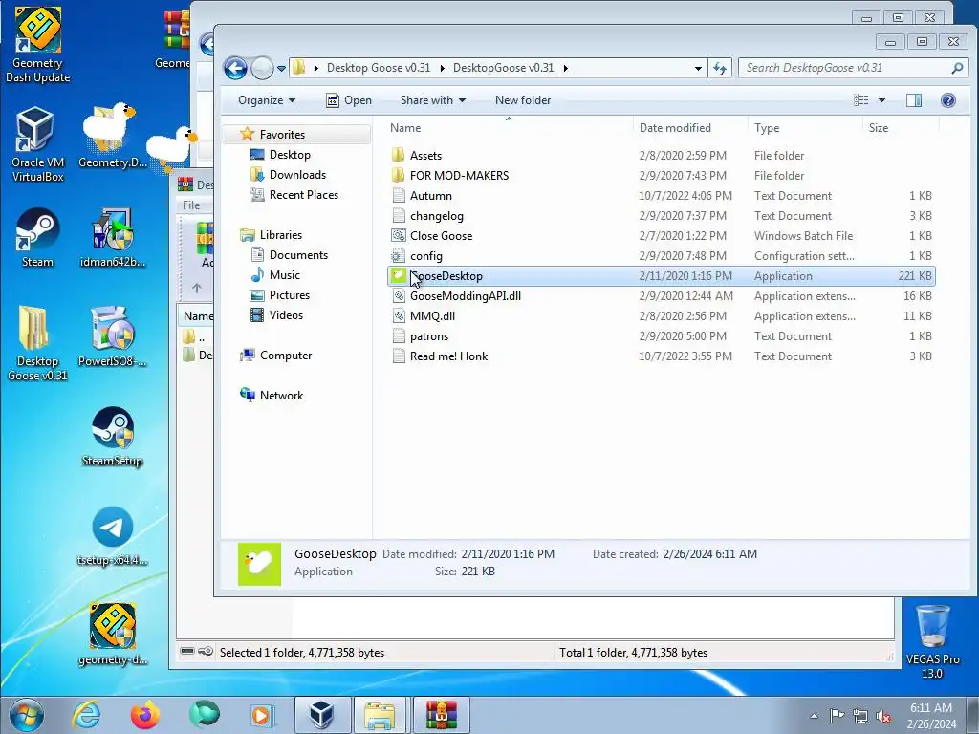Click the Explorer Back navigation button
The height and width of the screenshot is (734, 979).
coord(235,68)
